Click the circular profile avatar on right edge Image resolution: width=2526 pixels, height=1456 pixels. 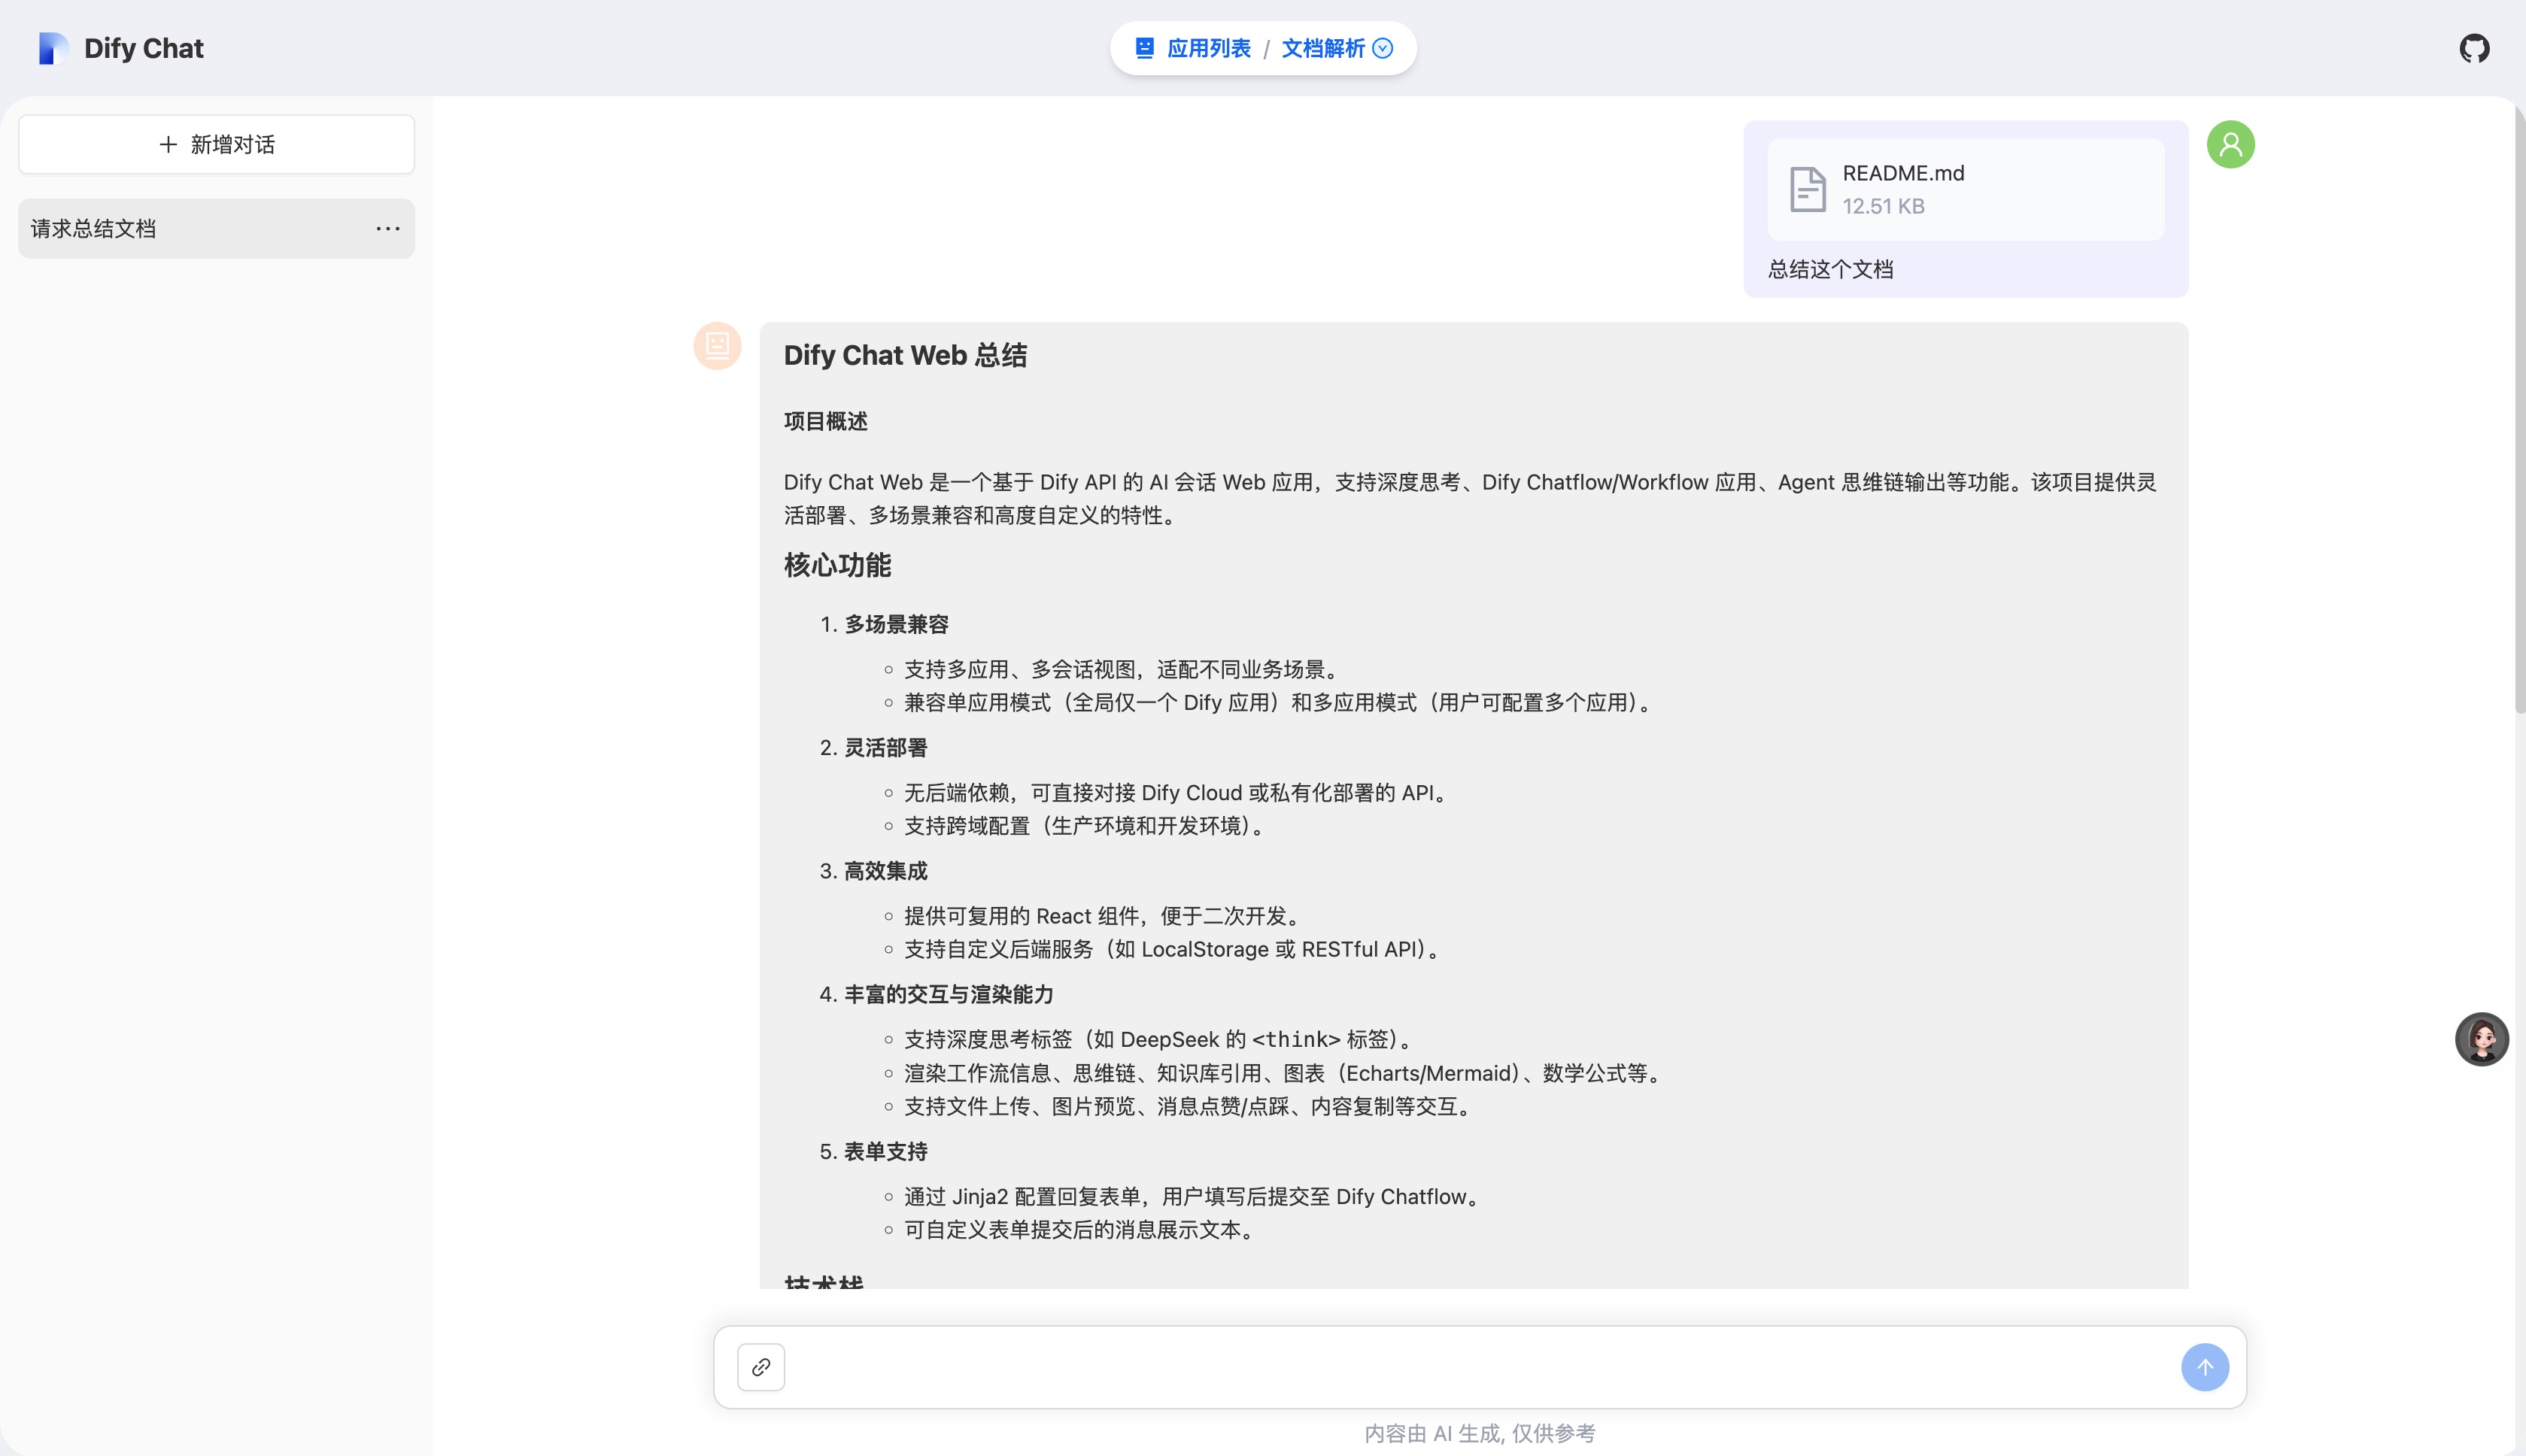(x=2481, y=1039)
